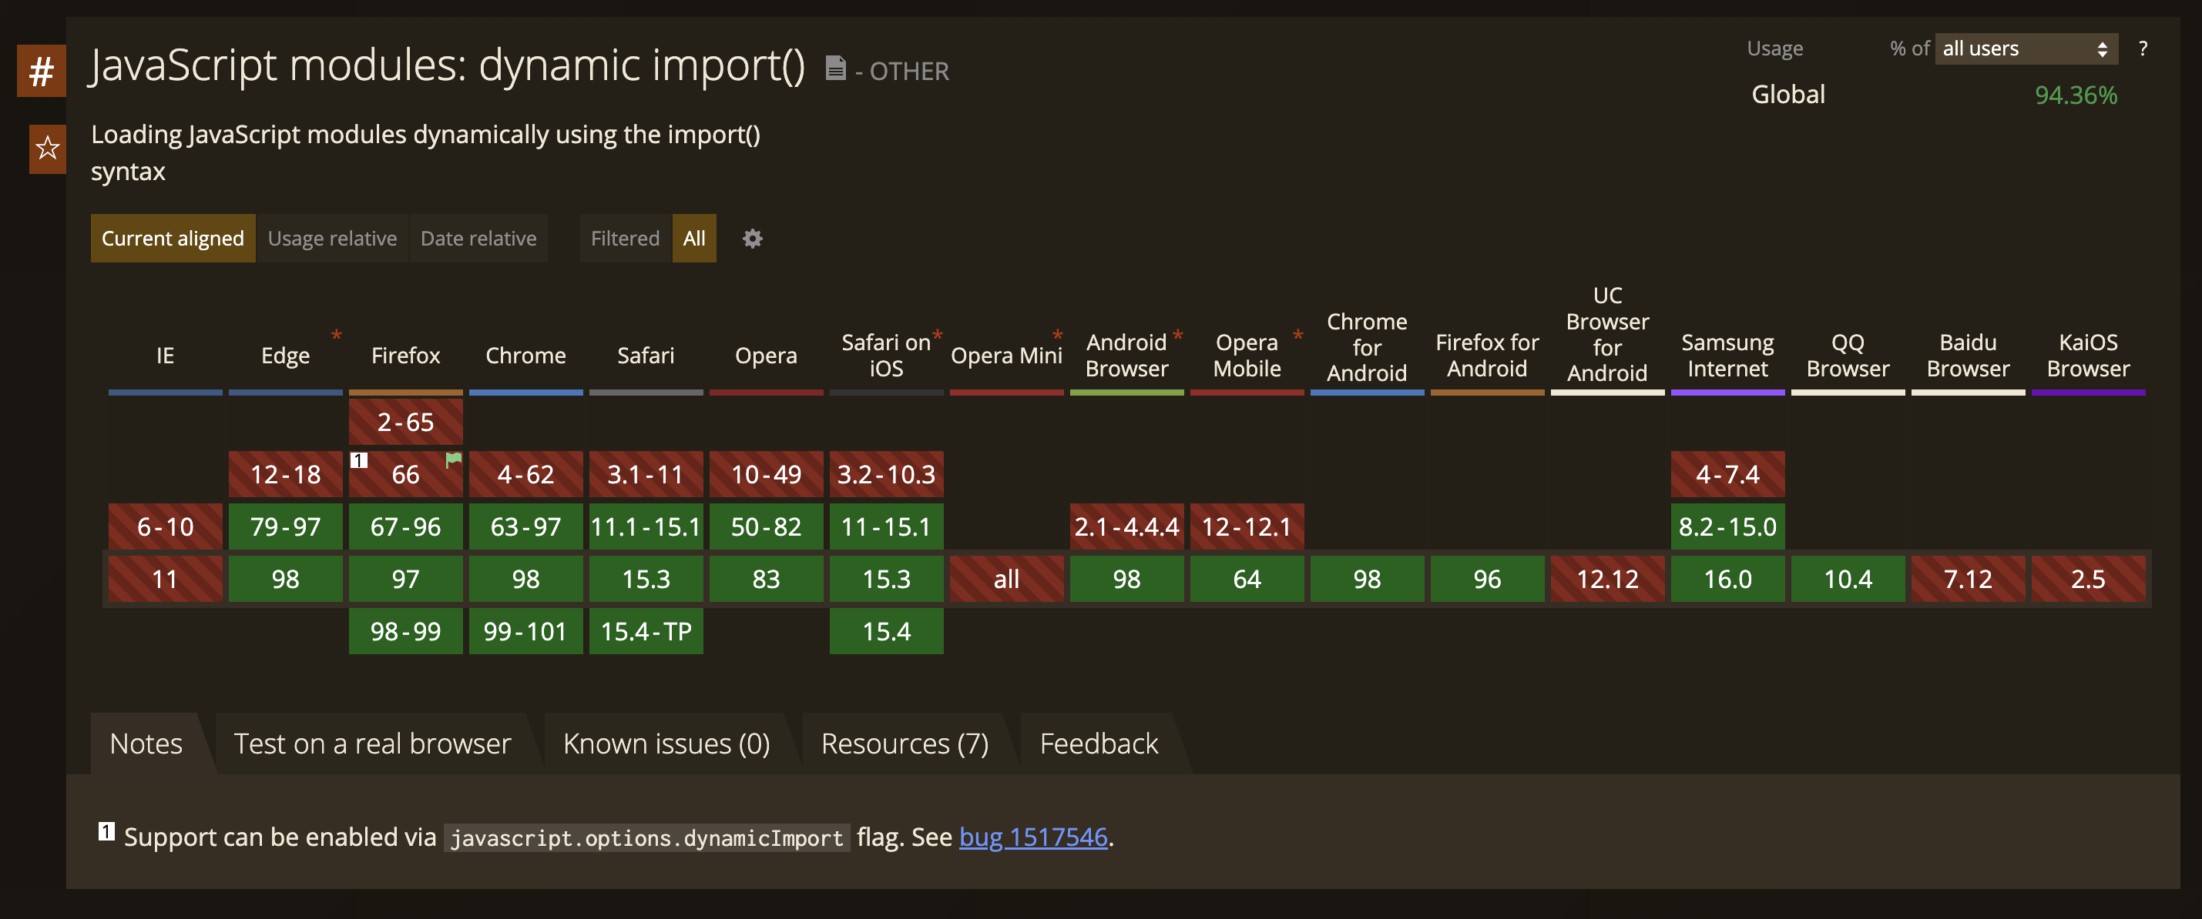The height and width of the screenshot is (919, 2202).
Task: Click the hash permalink icon
Action: click(x=41, y=71)
